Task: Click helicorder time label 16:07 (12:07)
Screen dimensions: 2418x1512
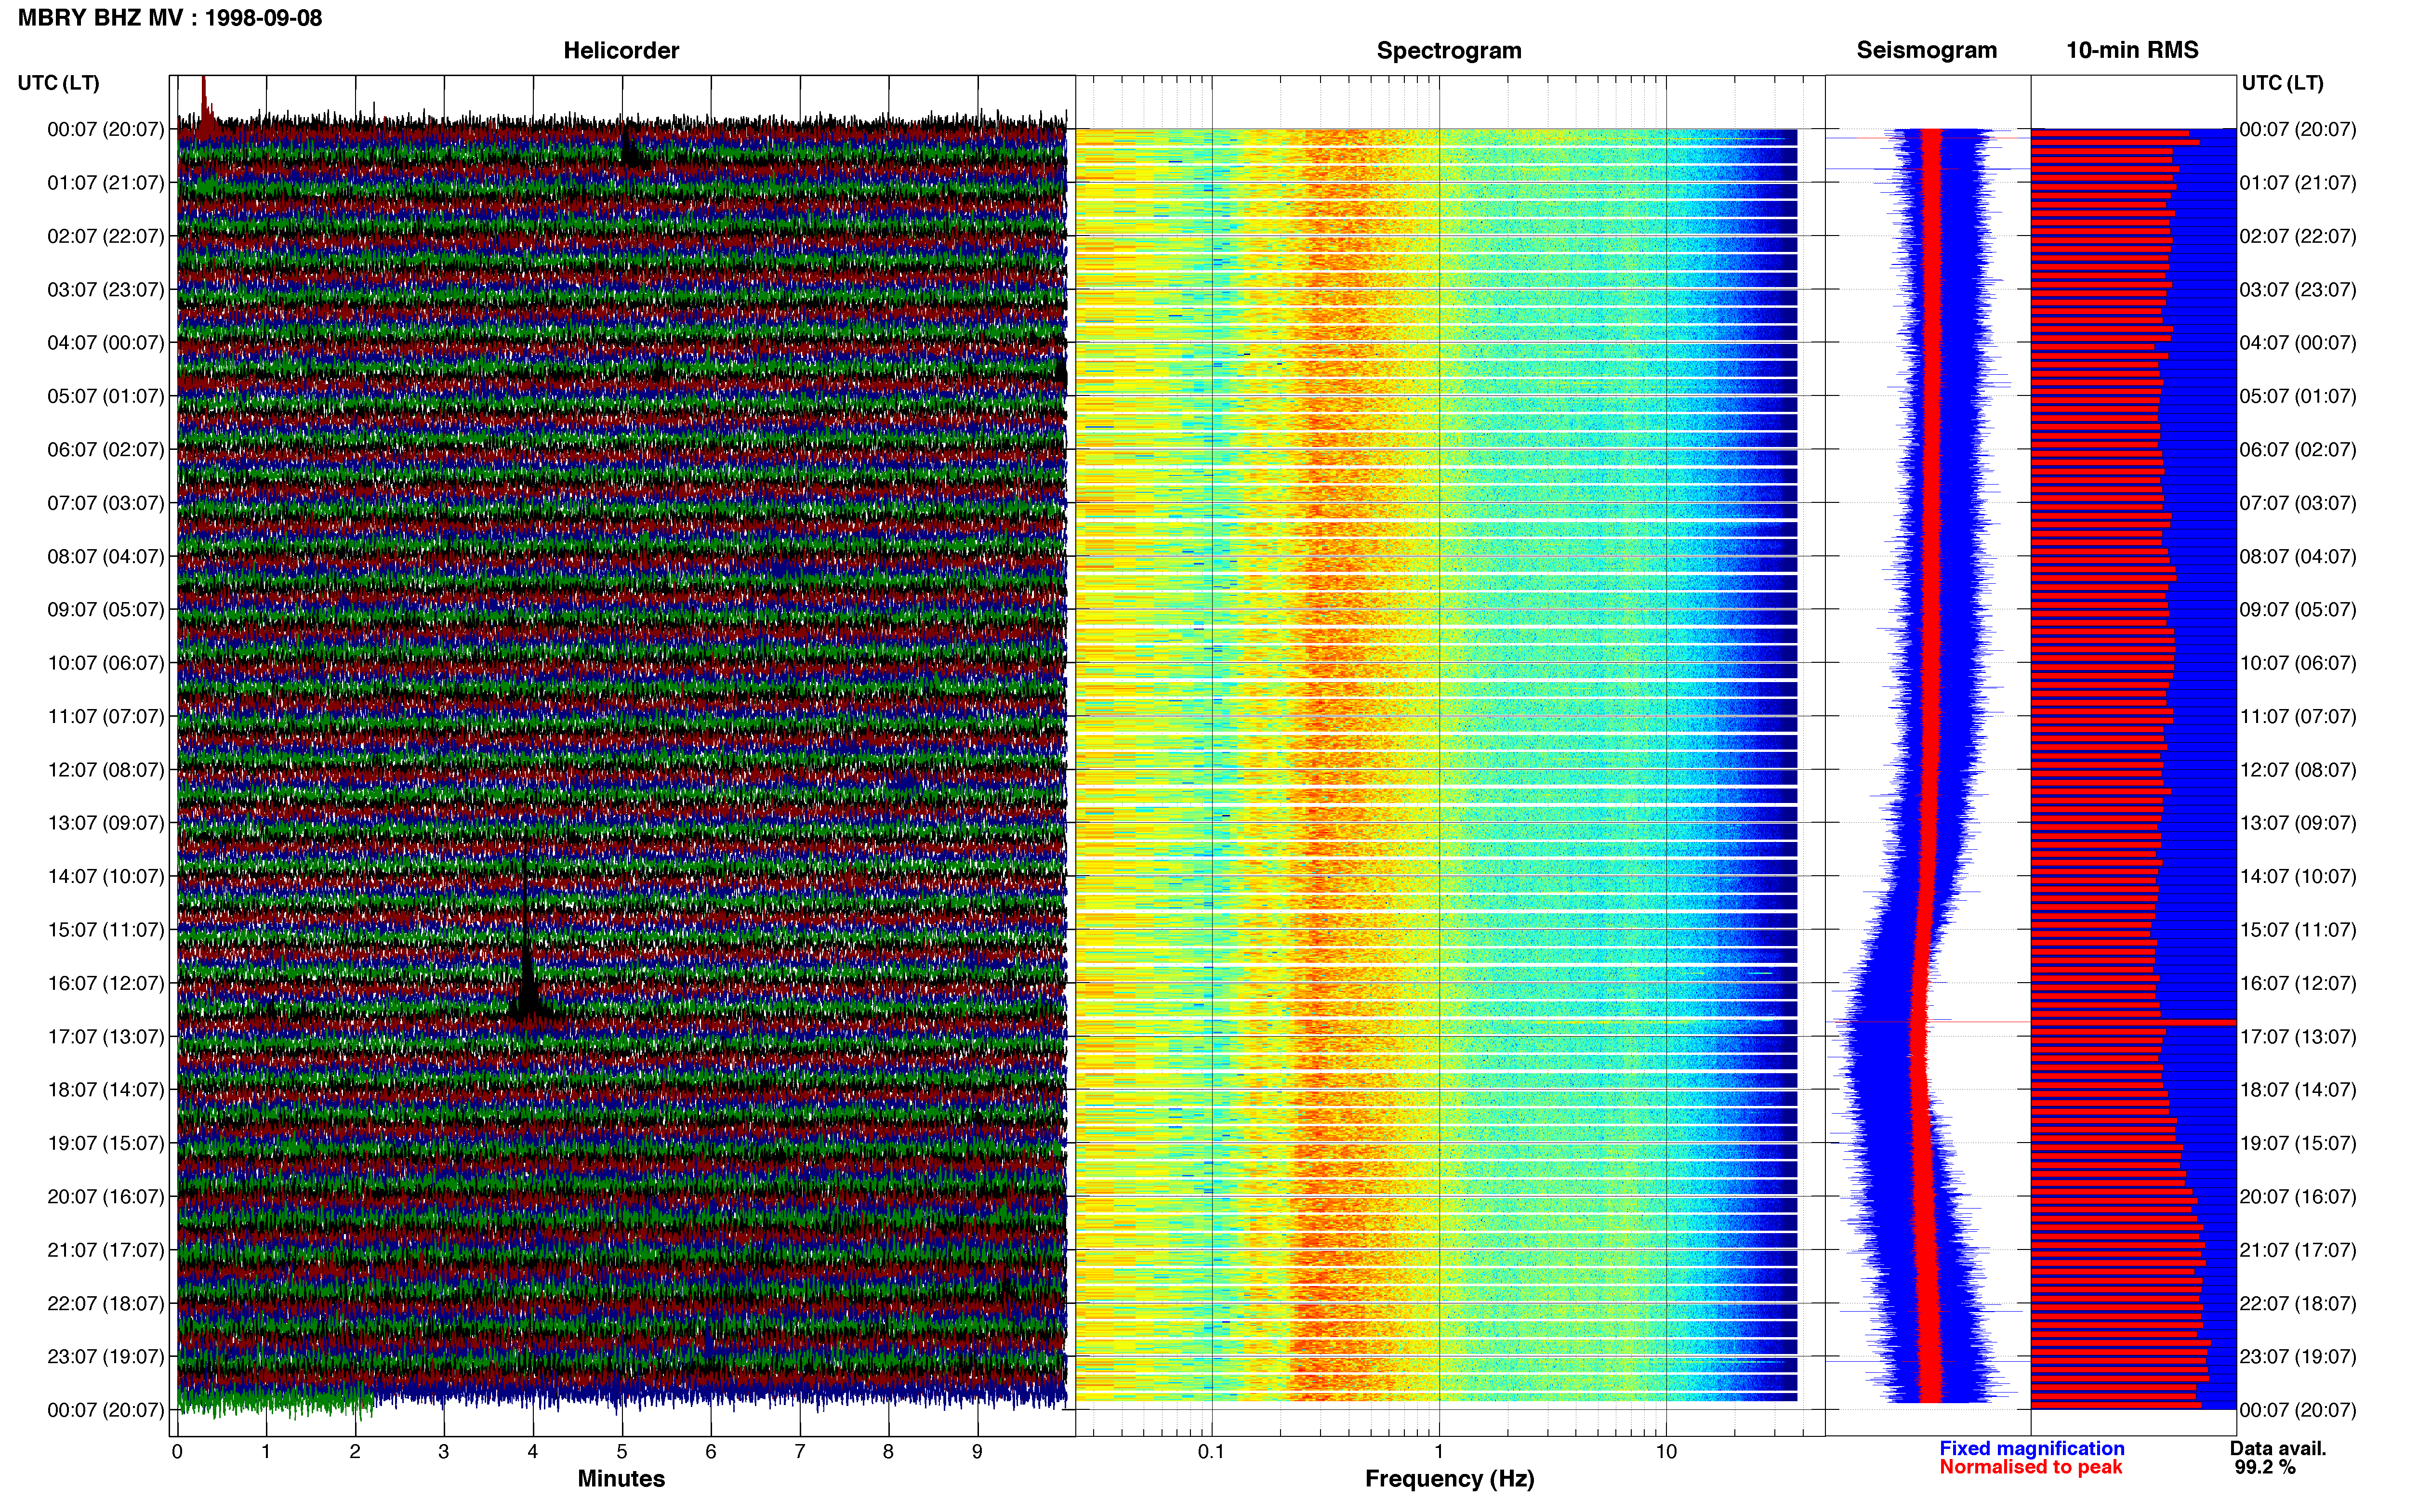Action: tap(105, 983)
